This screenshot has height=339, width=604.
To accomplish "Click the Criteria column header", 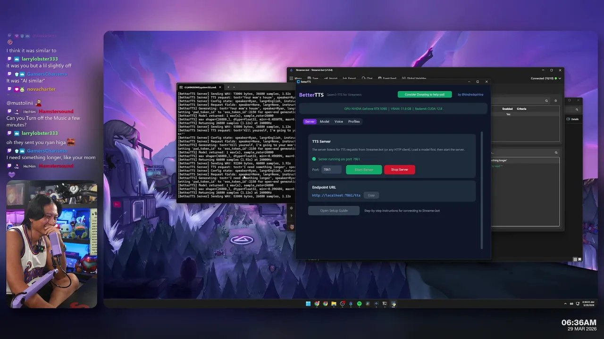I will pyautogui.click(x=521, y=109).
